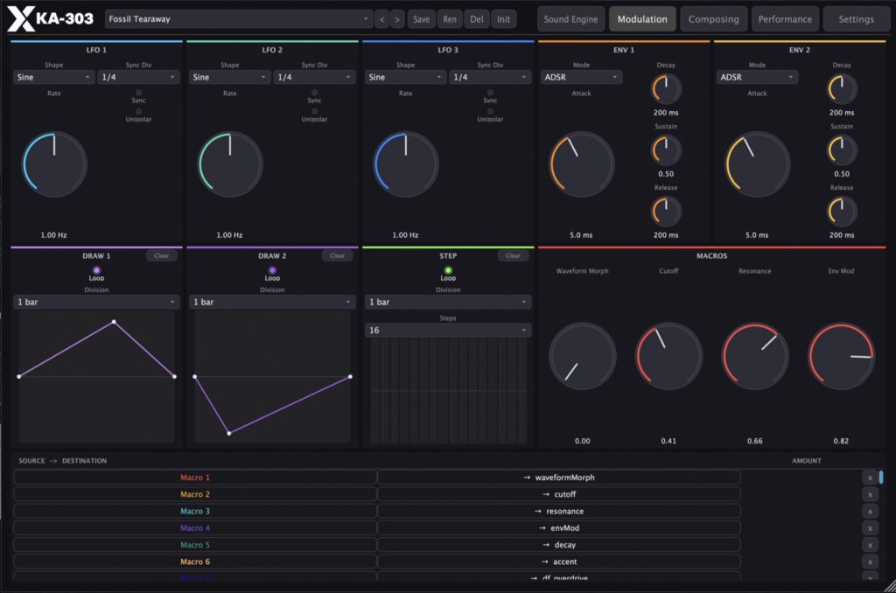
Task: Go to previous preset with left arrow
Action: pos(382,19)
